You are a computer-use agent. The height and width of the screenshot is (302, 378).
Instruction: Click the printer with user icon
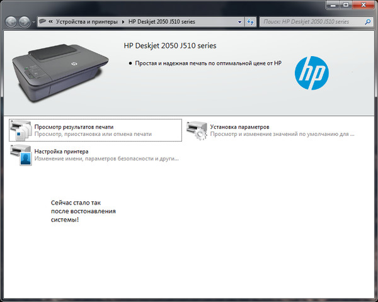pos(21,155)
